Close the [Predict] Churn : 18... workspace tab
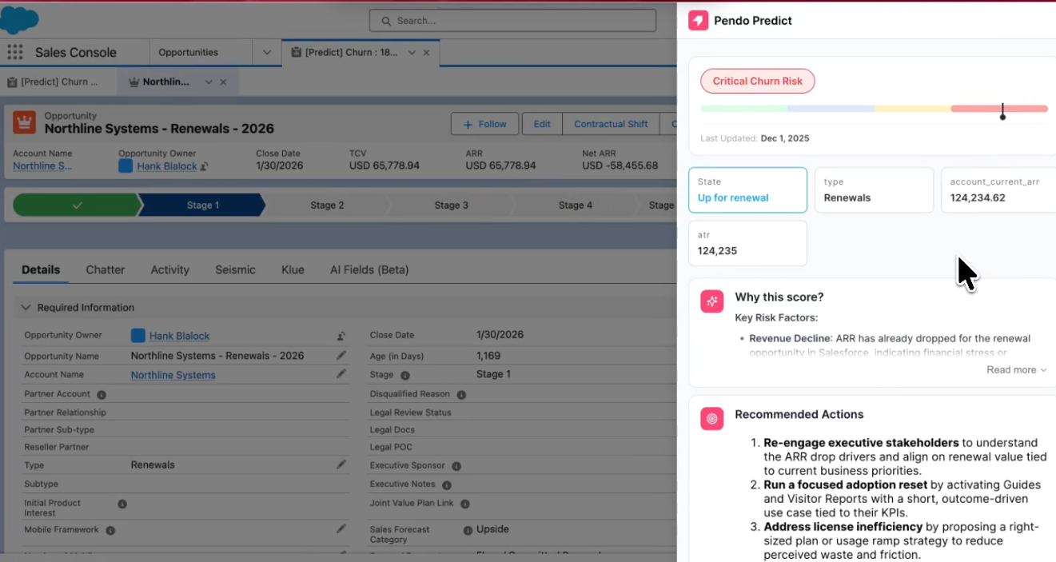This screenshot has height=562, width=1056. pos(426,53)
